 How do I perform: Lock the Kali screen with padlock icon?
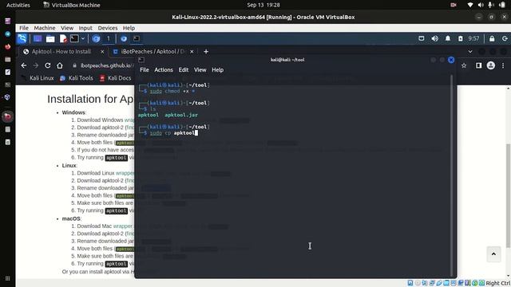[x=492, y=39]
